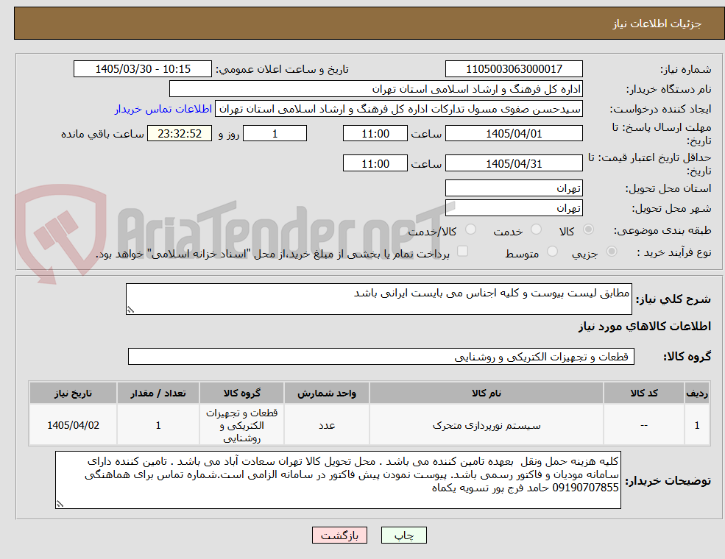Click the request creator field سیدحسن صفوی

click(x=398, y=109)
